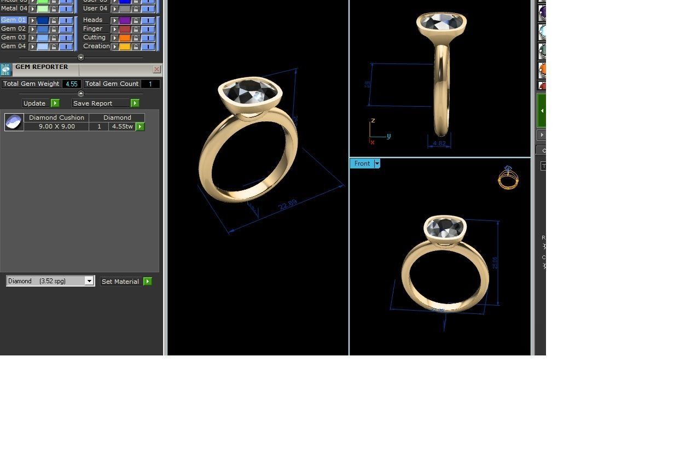
Task: Select the Metal 04 layer name
Action: click(x=14, y=8)
